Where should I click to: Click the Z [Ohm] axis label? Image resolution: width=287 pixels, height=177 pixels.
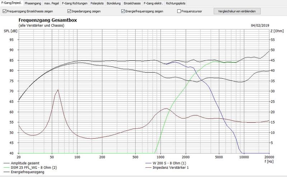277,31
